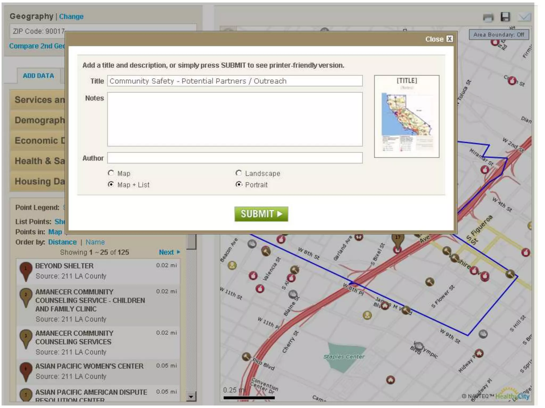Click house marker below Staples Center
The width and height of the screenshot is (545, 408).
coord(390,380)
